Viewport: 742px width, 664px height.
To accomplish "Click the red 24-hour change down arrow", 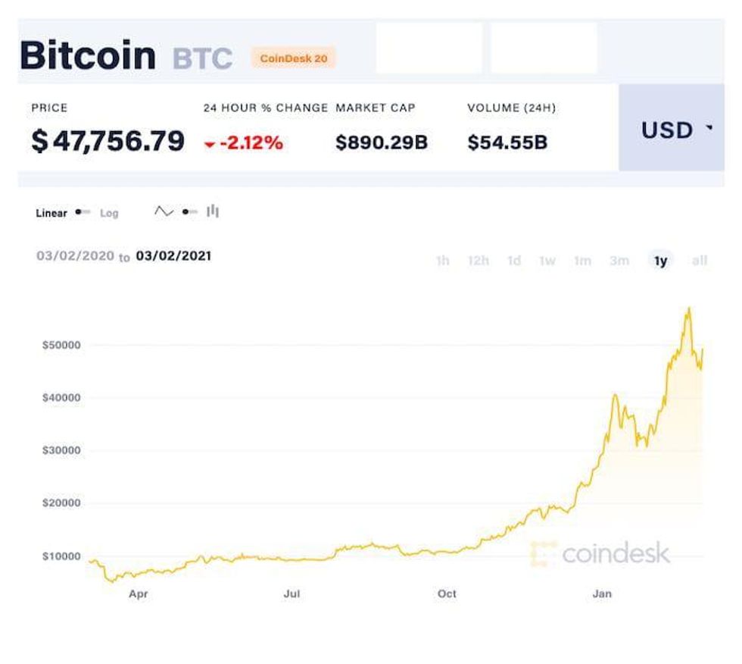I will 210,144.
